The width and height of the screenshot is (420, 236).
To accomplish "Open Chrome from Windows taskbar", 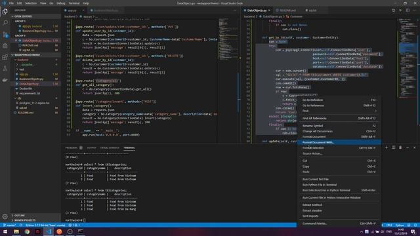I will point(27,231).
